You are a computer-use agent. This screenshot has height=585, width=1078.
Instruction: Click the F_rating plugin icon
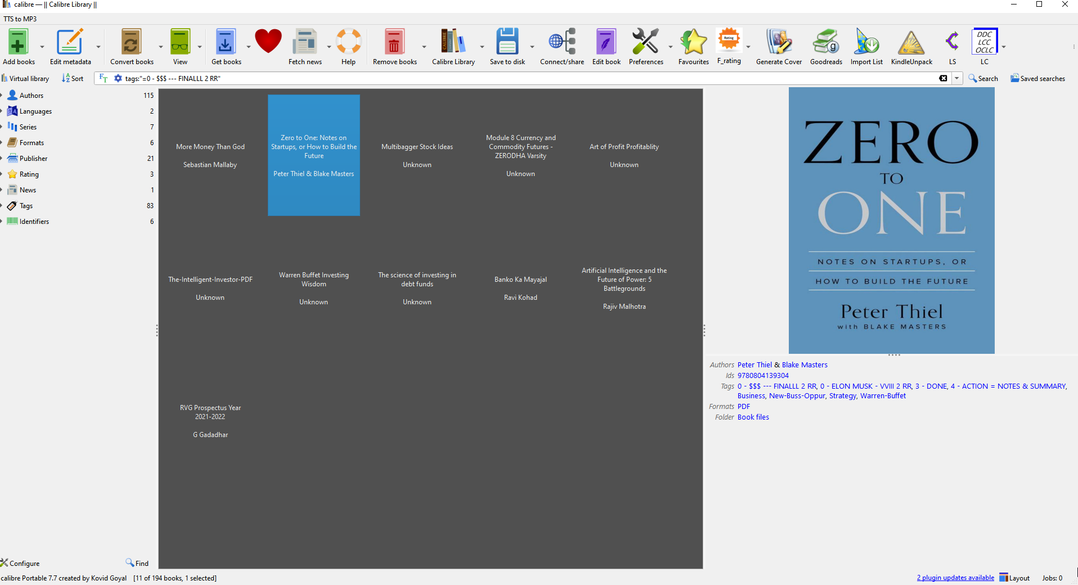(729, 40)
